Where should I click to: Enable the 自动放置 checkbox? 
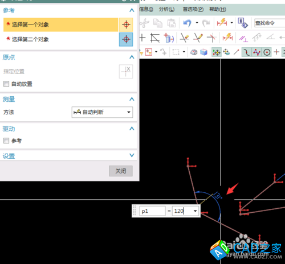pos(6,84)
